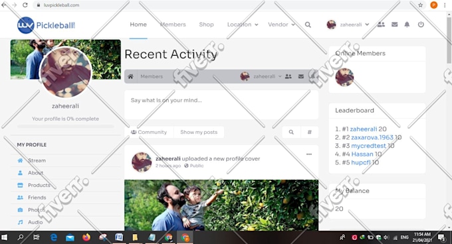Click the large profile avatar picture

coord(65,72)
